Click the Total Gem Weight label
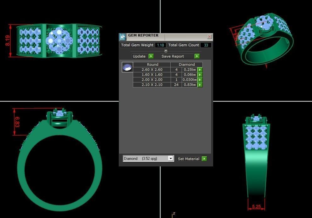Screen dimensions: 312x218 pos(137,45)
